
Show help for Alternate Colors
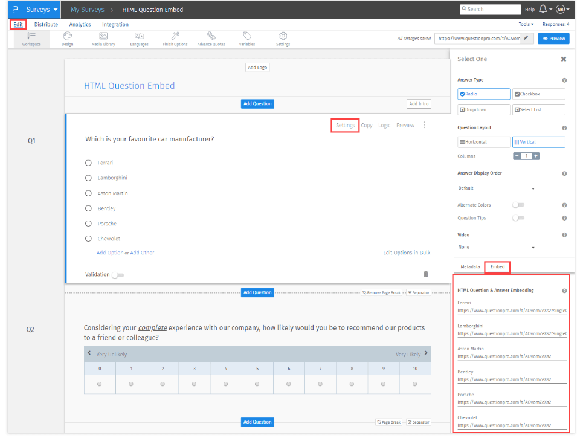point(564,205)
